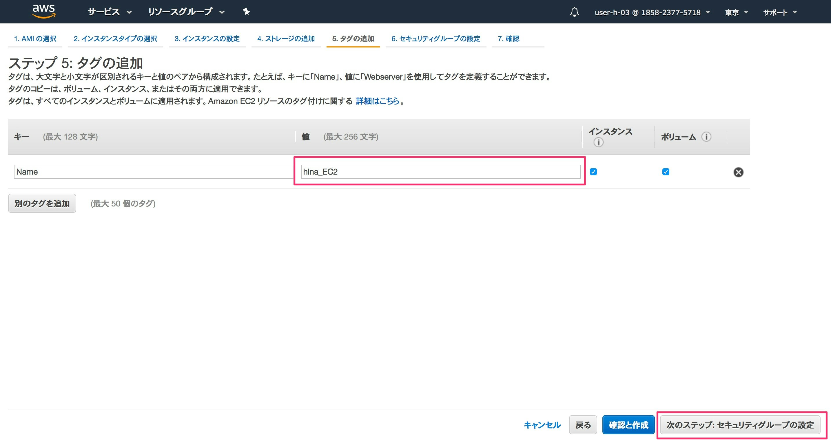831x443 pixels.
Task: Go to step 1. AMI の選択 tab
Action: coord(35,39)
